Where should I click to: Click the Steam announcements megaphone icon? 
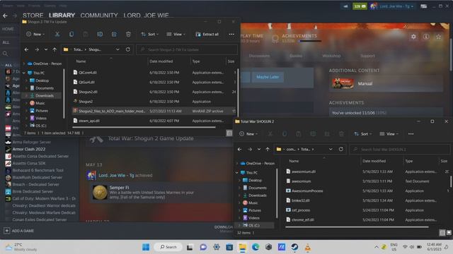click(345, 6)
